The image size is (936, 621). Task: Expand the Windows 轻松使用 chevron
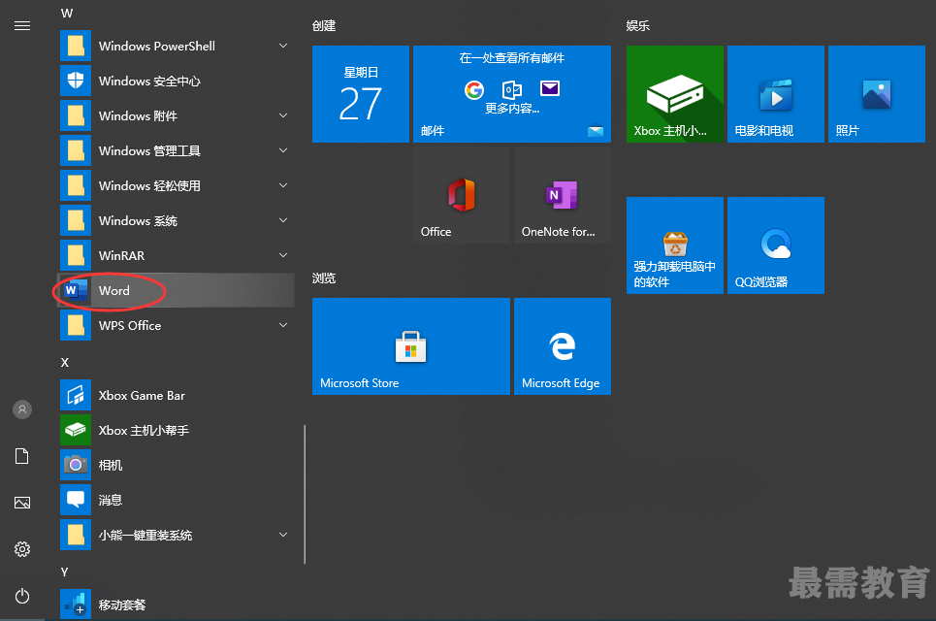coord(283,185)
